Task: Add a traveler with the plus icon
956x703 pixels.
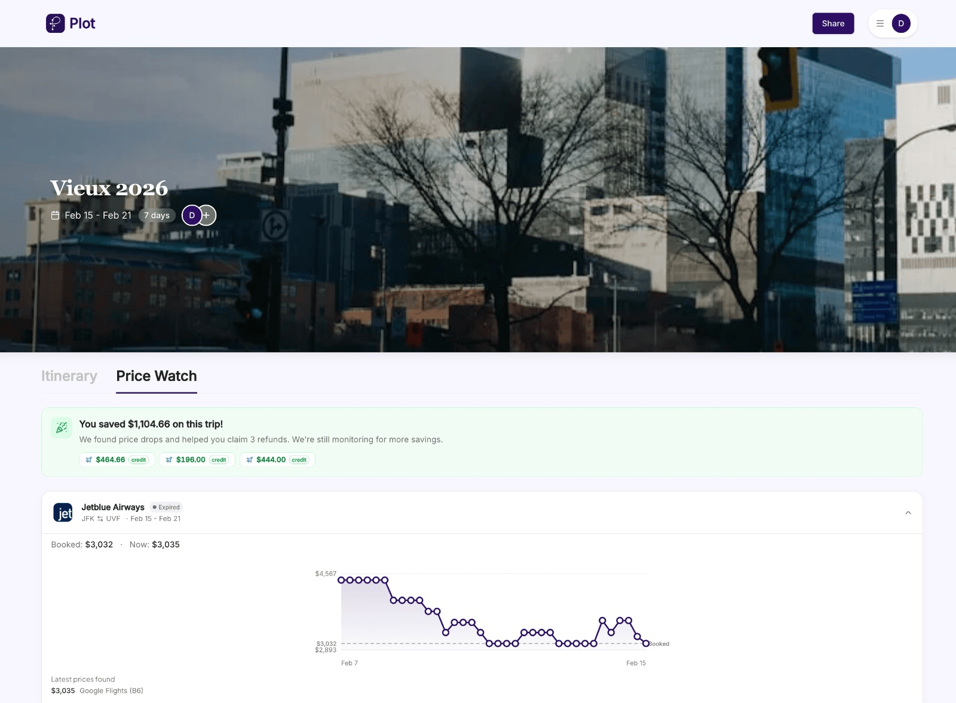Action: coord(207,216)
